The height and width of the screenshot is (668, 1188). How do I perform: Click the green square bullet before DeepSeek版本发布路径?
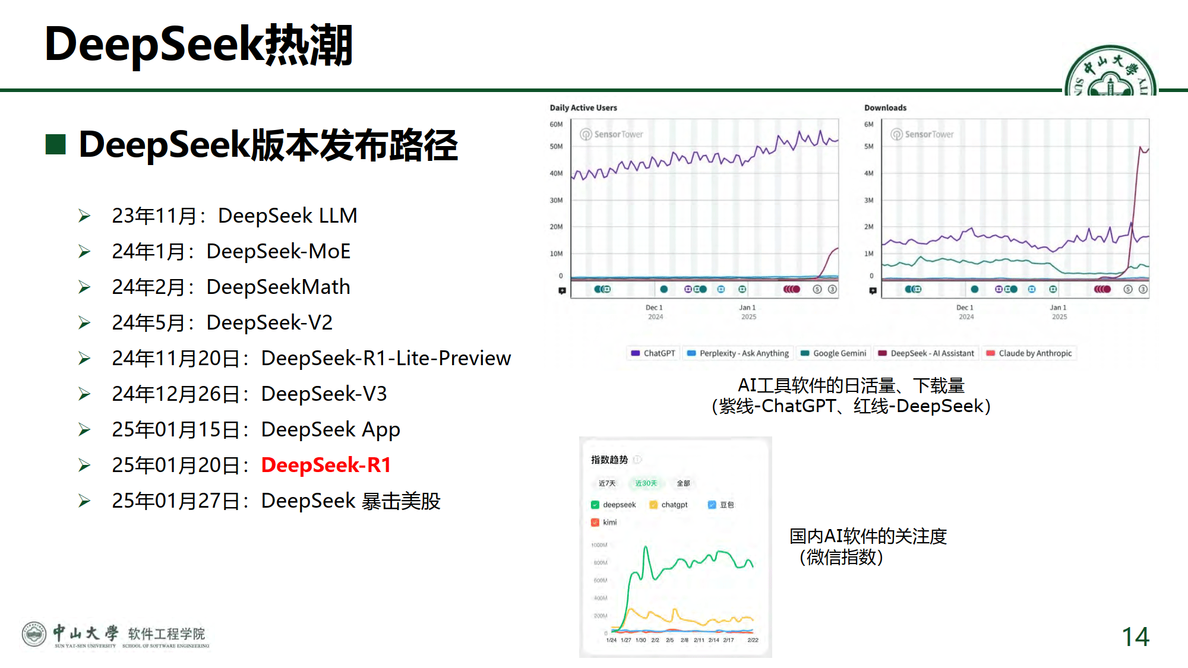point(55,144)
